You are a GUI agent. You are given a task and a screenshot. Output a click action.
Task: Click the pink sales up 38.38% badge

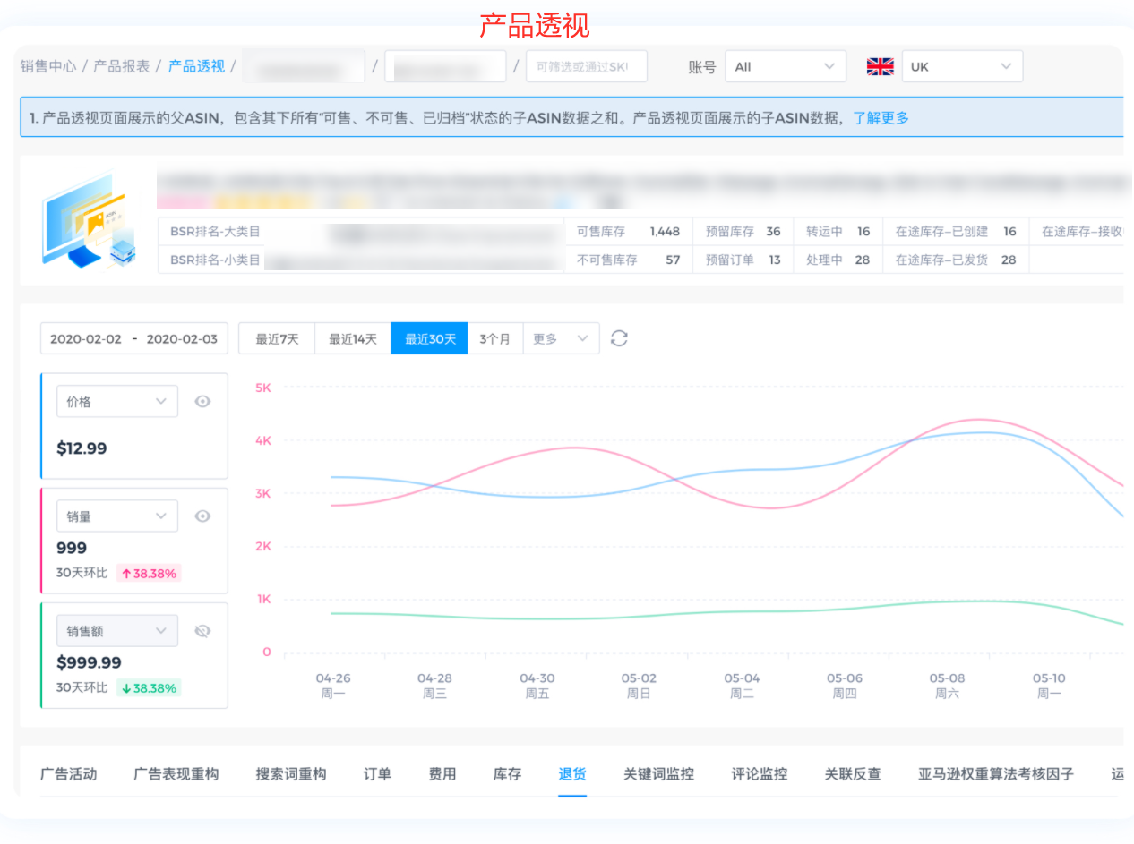click(149, 574)
